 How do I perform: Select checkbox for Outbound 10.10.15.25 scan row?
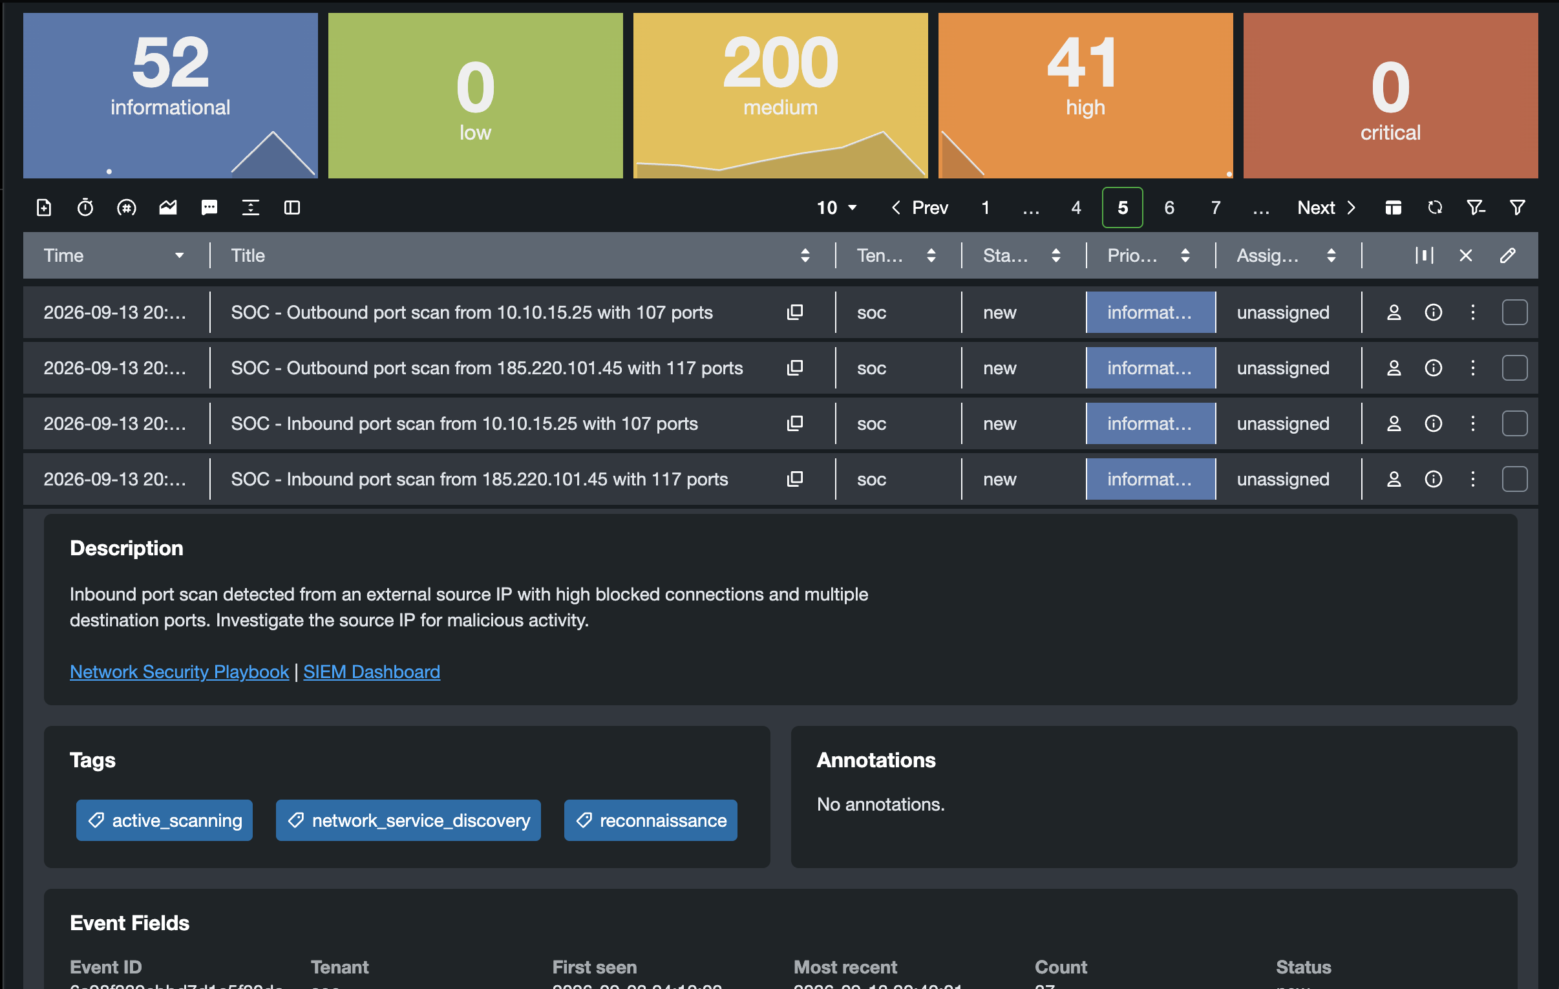[1514, 312]
